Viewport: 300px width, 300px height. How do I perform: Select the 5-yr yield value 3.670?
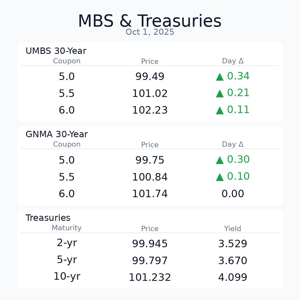(x=232, y=261)
